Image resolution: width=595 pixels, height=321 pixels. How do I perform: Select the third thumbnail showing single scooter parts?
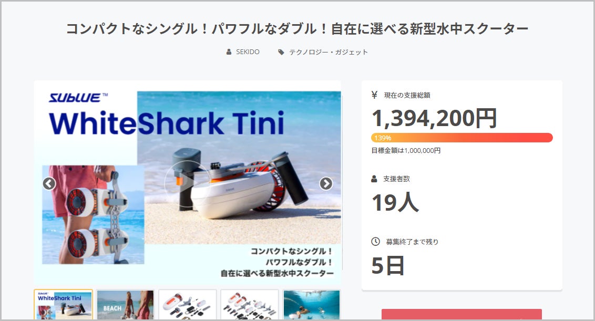[x=188, y=305]
